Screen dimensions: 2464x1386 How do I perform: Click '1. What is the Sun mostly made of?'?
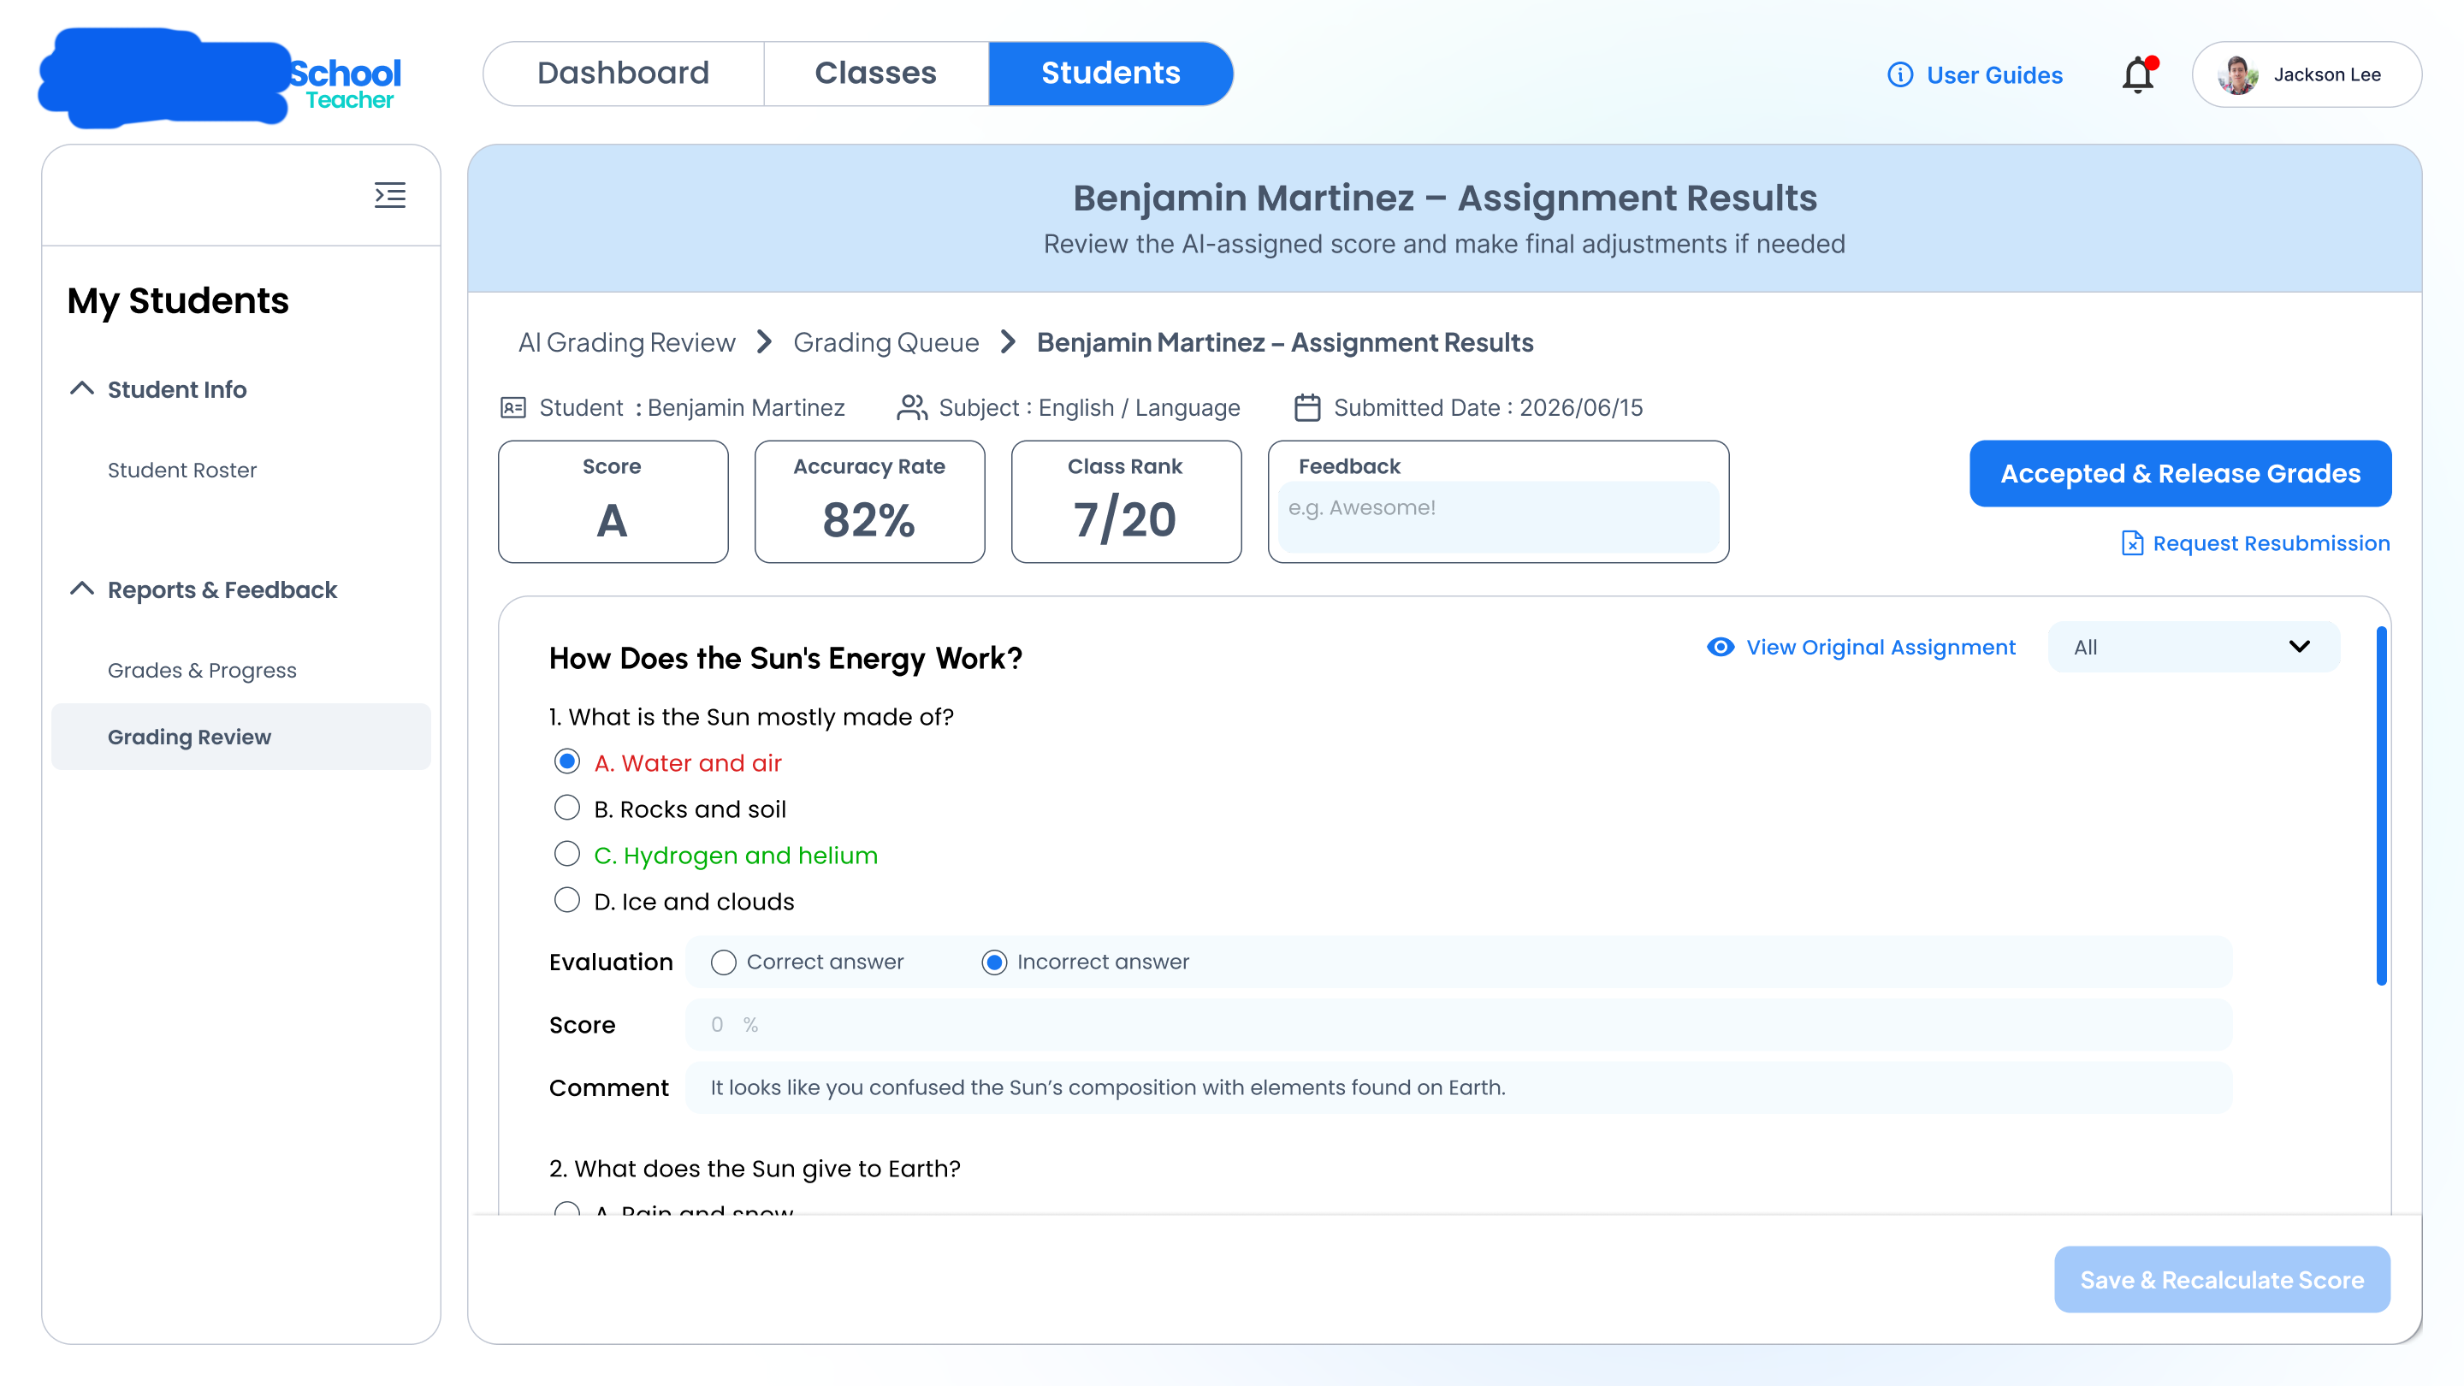[751, 716]
